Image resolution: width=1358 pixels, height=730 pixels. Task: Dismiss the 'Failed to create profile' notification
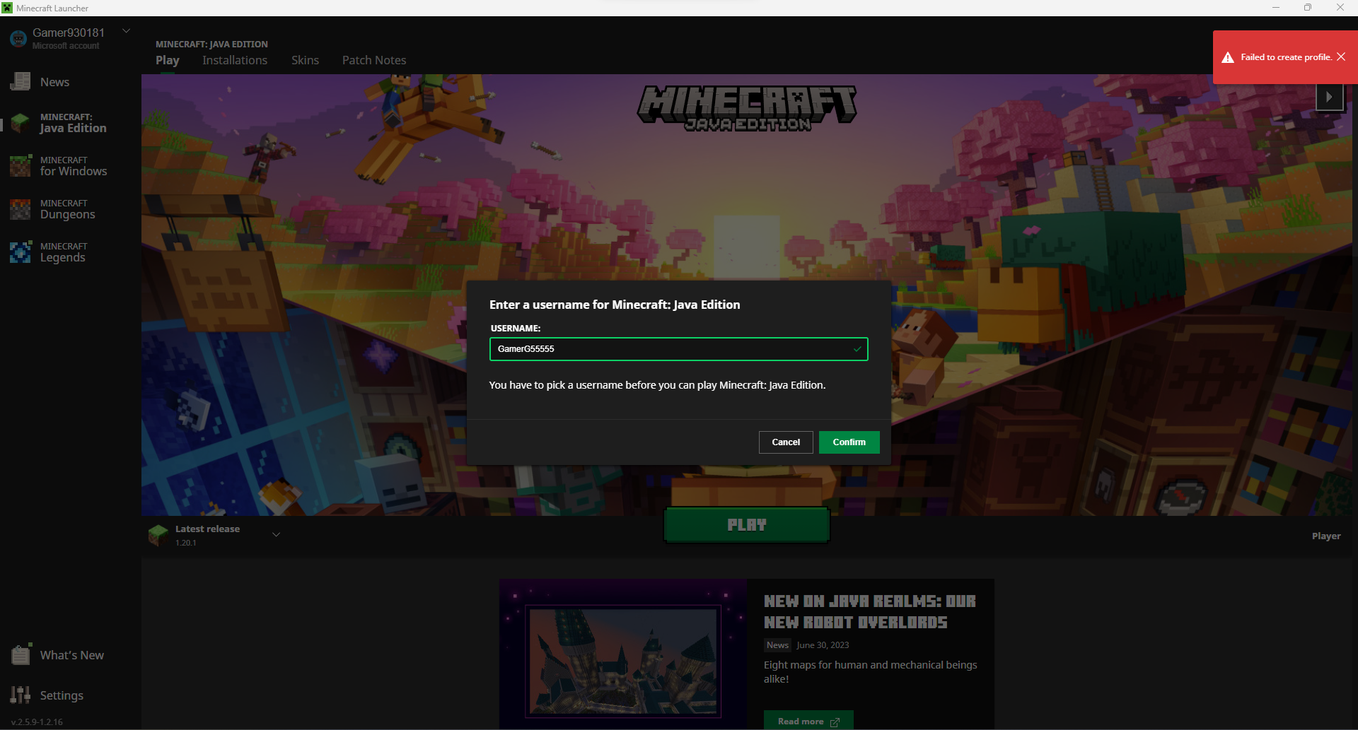click(x=1341, y=57)
